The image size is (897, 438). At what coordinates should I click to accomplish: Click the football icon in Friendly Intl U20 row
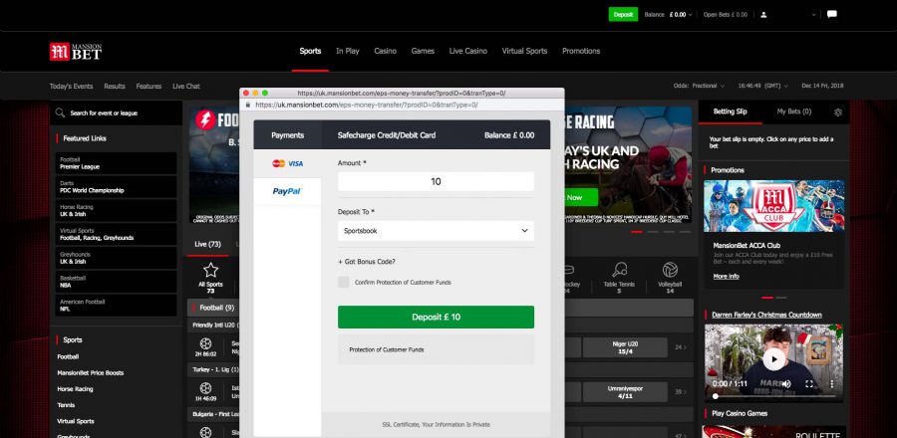205,343
